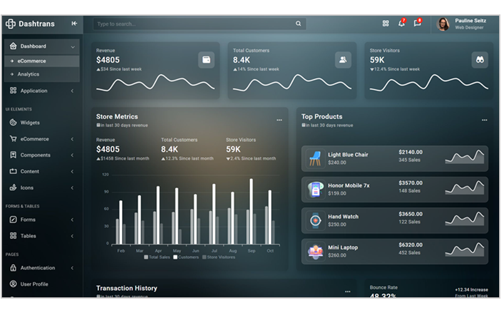Click the sidebar collapse arrow icon

[x=75, y=24]
